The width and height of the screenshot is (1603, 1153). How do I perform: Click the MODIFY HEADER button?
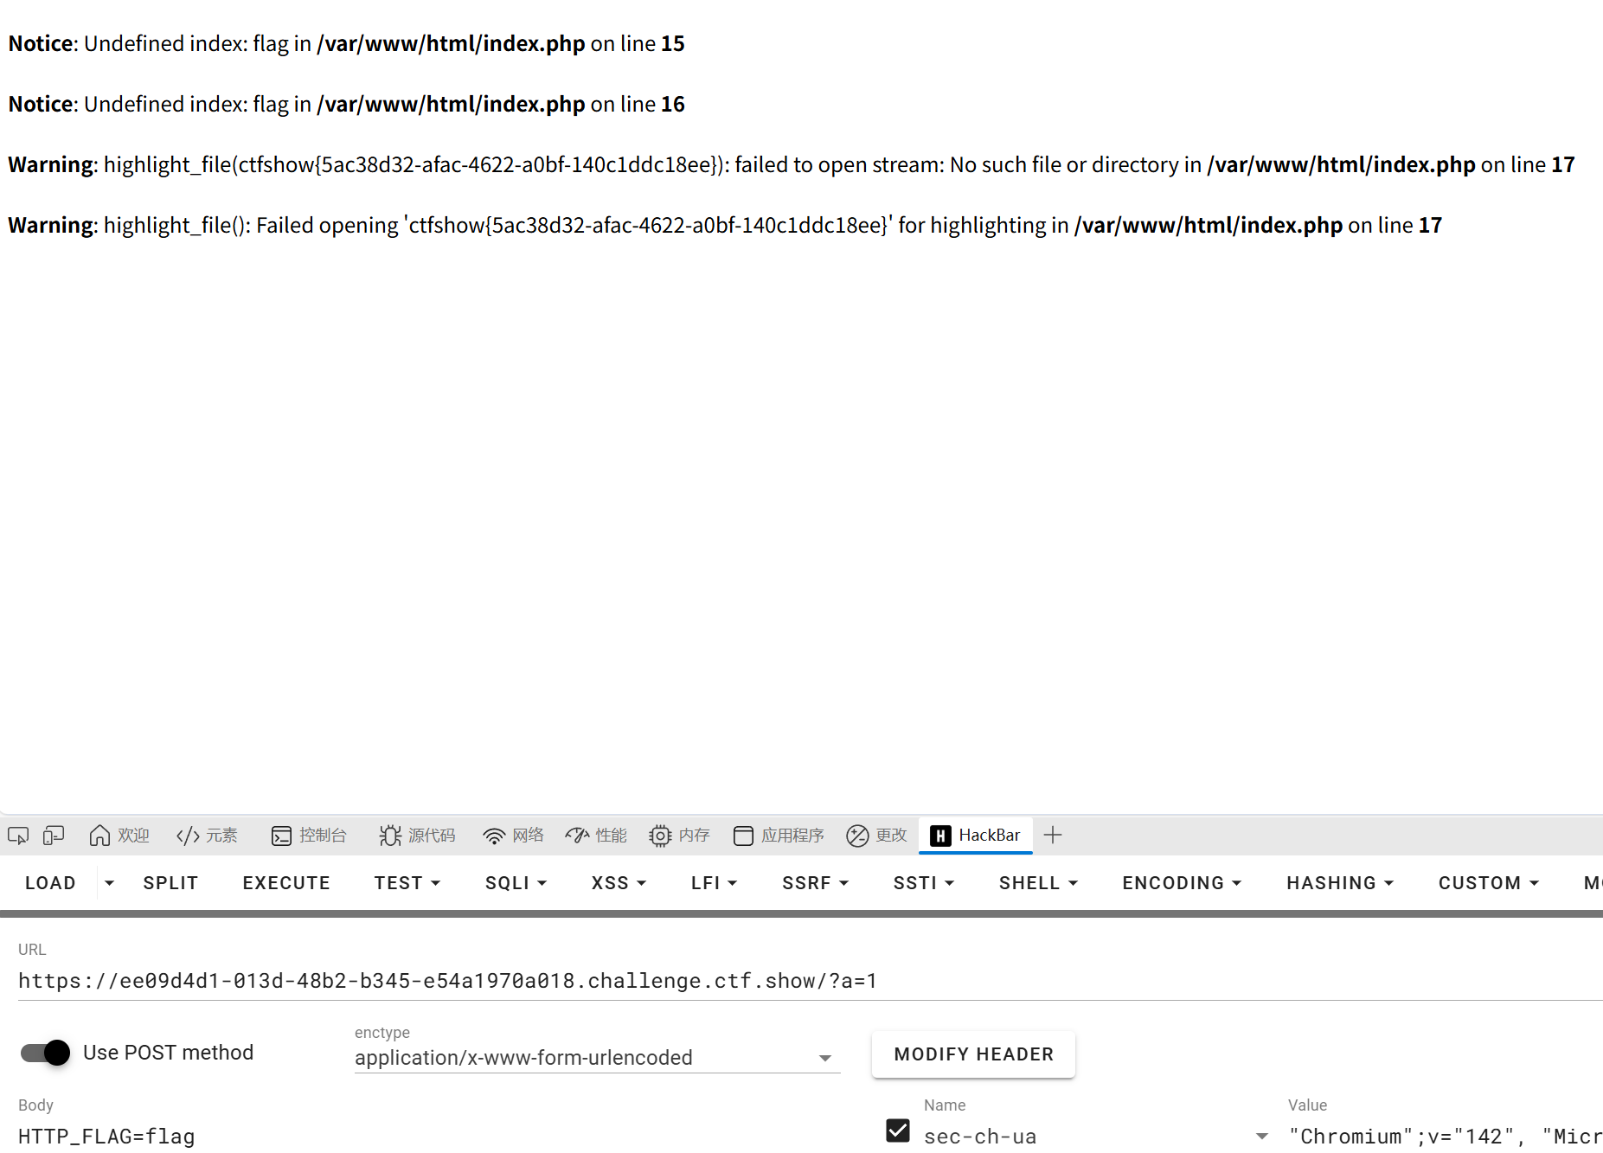[974, 1054]
